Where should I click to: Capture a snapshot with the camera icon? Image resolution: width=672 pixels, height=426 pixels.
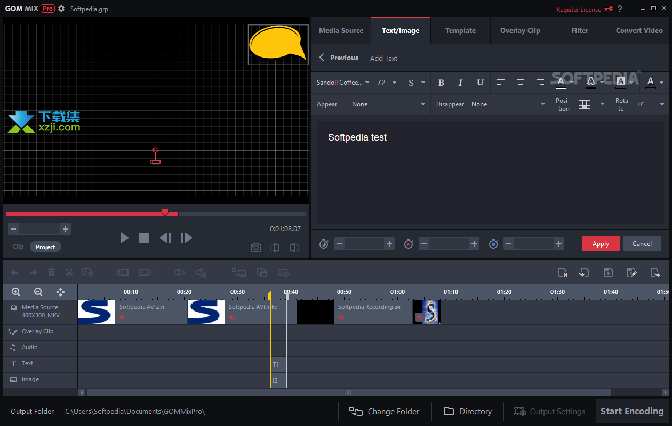point(256,247)
